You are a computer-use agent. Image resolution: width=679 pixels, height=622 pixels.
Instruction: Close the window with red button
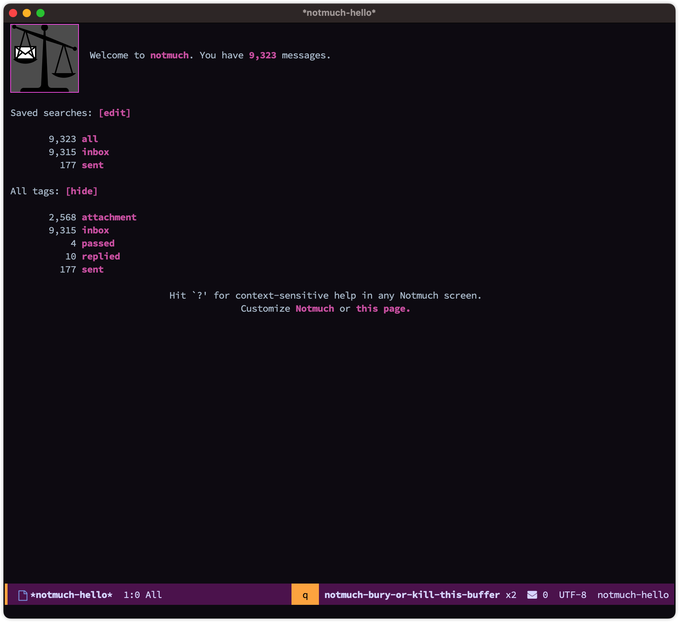point(13,13)
